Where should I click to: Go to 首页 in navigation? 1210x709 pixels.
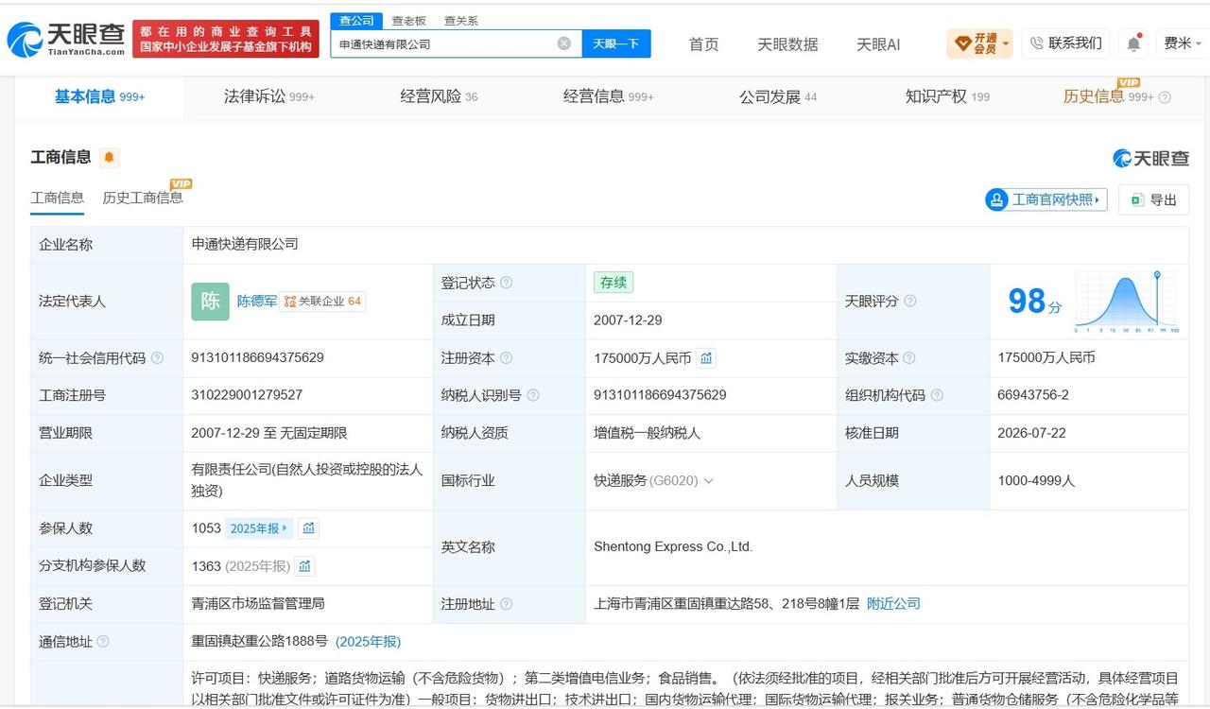pos(704,44)
